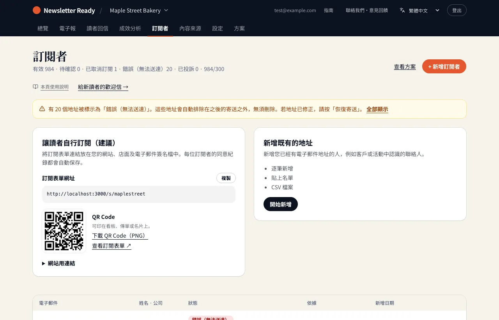Click the 電子郵件 column header

(48, 303)
